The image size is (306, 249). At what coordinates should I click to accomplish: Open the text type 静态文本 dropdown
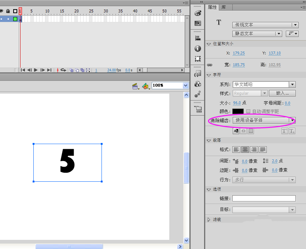point(257,34)
